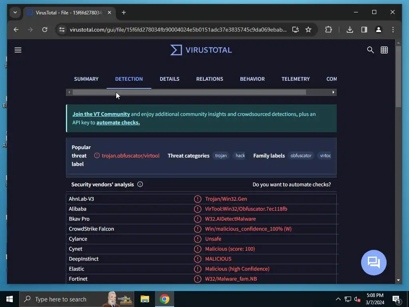Image resolution: width=409 pixels, height=307 pixels.
Task: Open the VirusTotal search icon
Action: [x=370, y=50]
